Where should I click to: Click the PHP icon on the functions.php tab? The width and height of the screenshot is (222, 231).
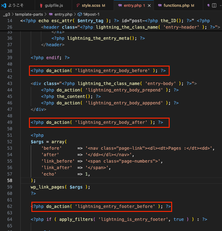[x=159, y=6]
